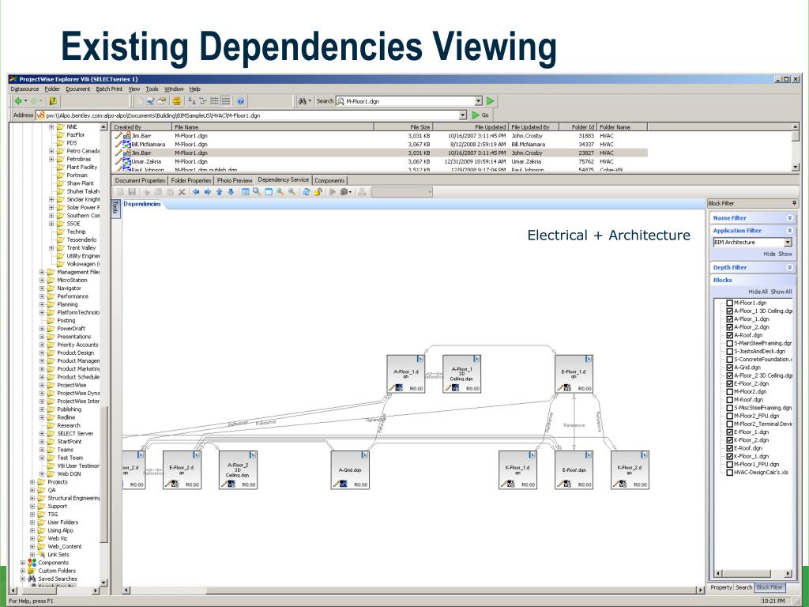Screen dimensions: 809x607
Task: Check the S-JoistsAndDeck.dgn checkbox
Action: 729,351
